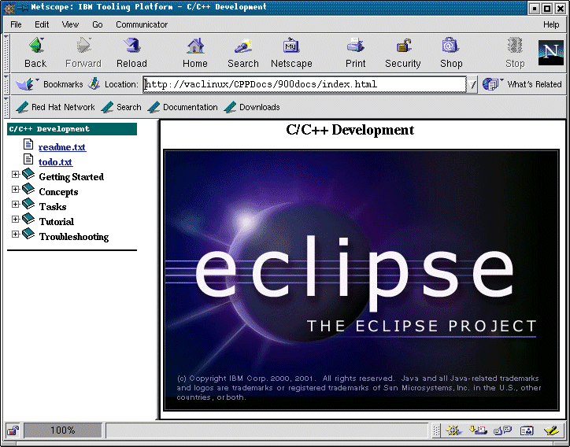Expand the Getting Started tree node
Image resolution: width=570 pixels, height=447 pixels.
[x=15, y=175]
